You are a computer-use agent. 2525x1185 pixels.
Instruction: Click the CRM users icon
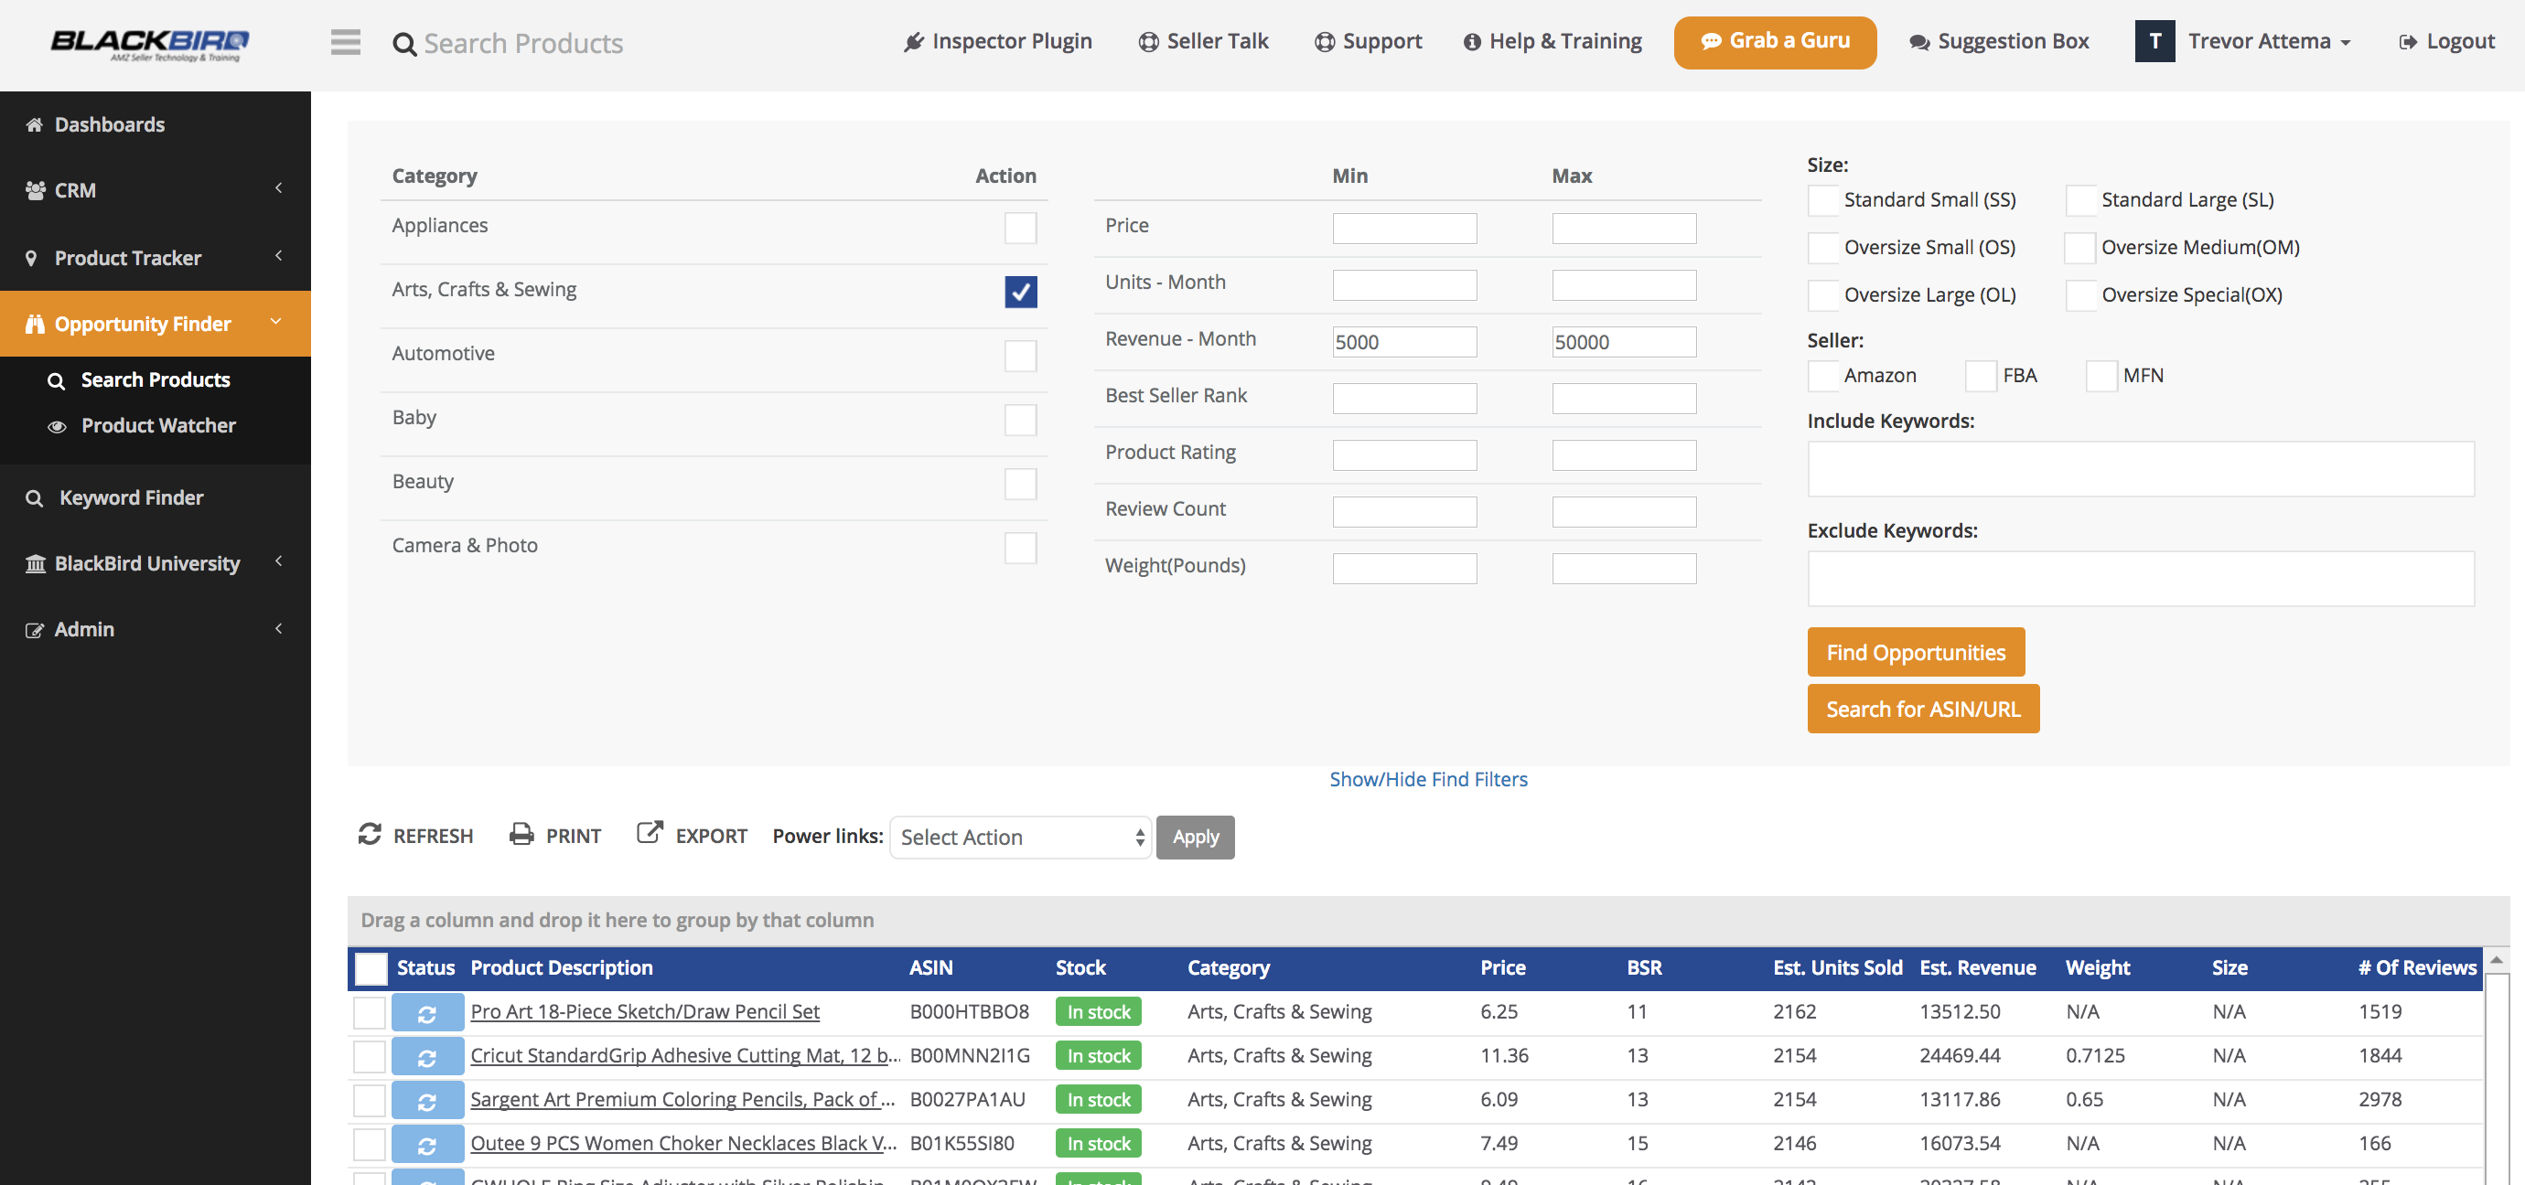[36, 190]
